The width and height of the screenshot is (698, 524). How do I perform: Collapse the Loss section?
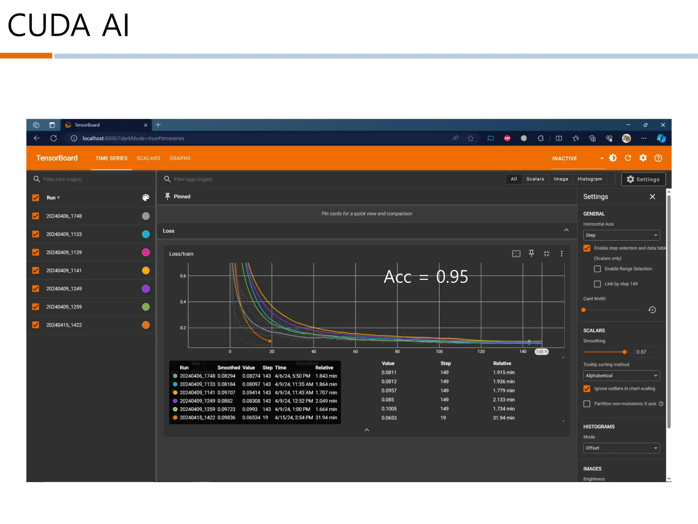566,230
